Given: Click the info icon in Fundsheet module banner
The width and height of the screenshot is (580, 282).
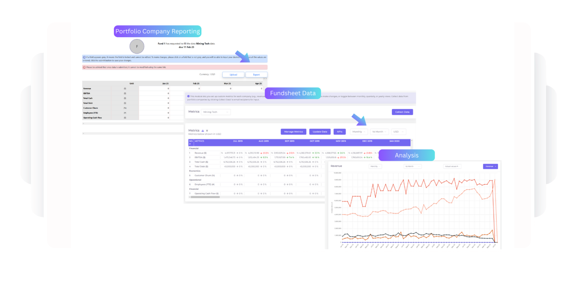Looking at the screenshot, I should tap(188, 96).
